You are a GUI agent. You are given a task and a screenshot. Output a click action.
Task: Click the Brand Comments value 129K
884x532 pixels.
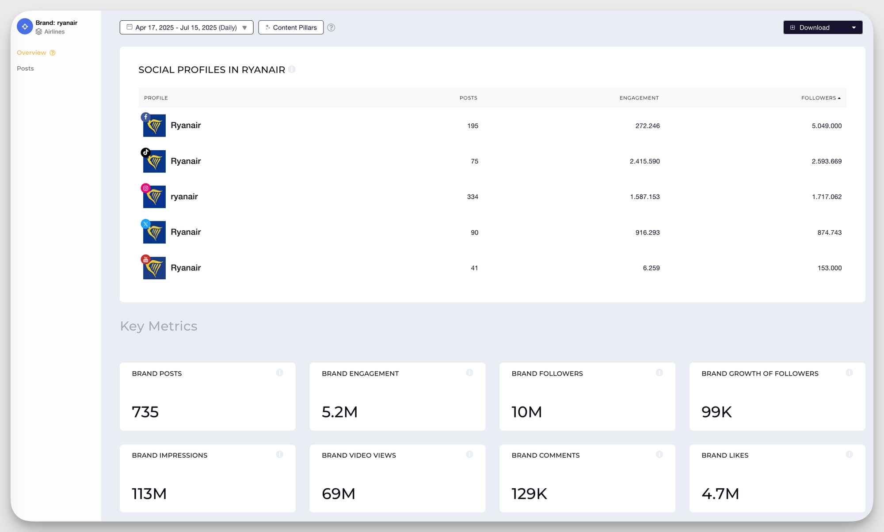tap(530, 494)
